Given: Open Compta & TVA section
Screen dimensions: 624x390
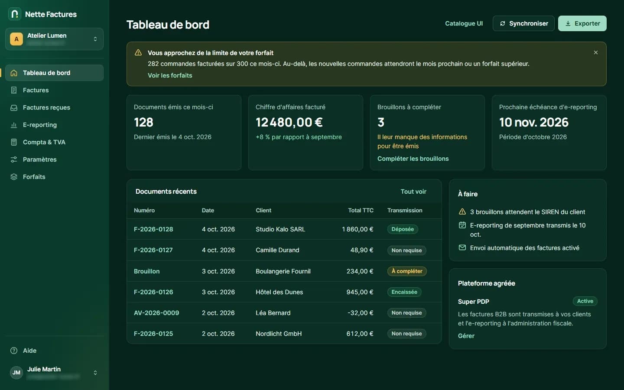Looking at the screenshot, I should tap(54, 142).
